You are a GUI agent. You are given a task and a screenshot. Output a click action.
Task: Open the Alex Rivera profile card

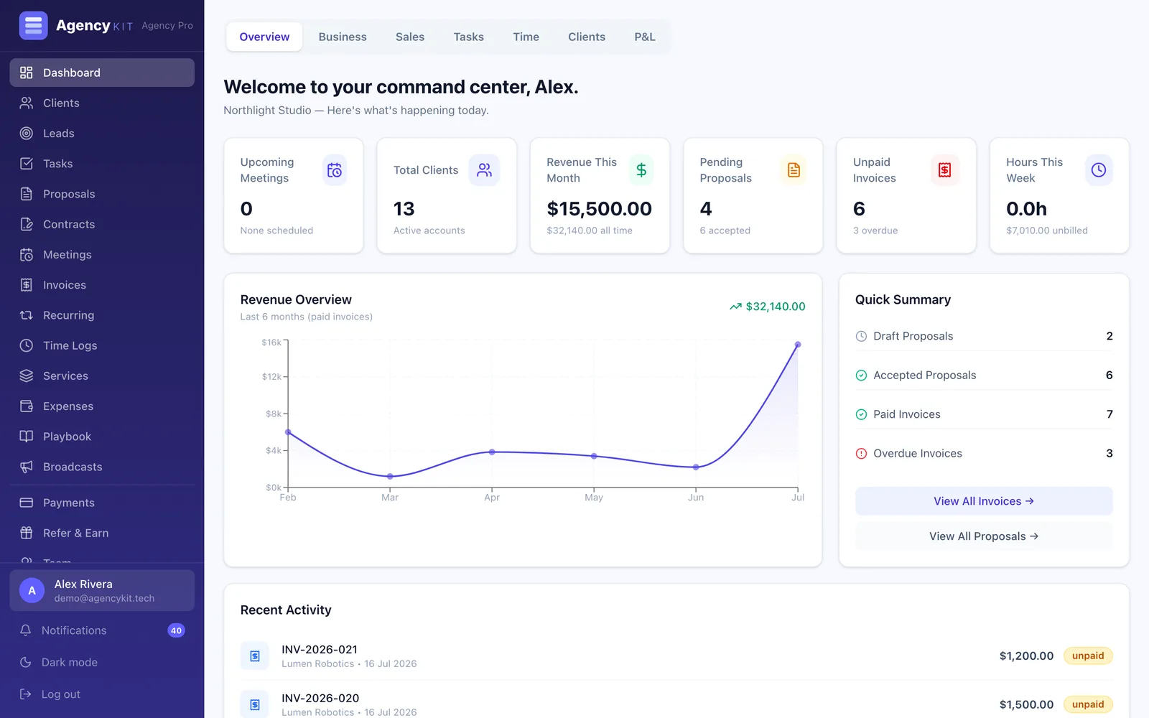(x=102, y=591)
